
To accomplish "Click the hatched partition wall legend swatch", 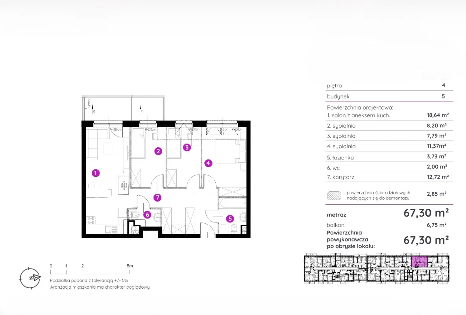I will pos(334,195).
